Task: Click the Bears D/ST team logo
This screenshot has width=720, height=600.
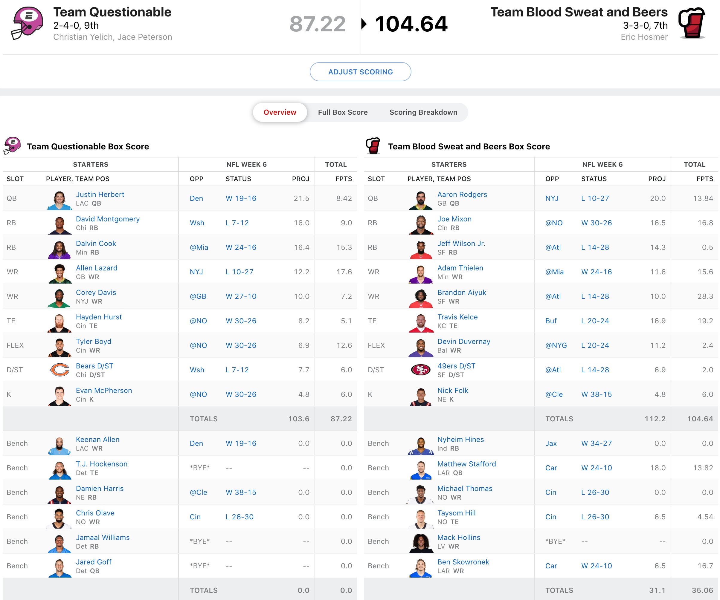Action: pyautogui.click(x=60, y=370)
